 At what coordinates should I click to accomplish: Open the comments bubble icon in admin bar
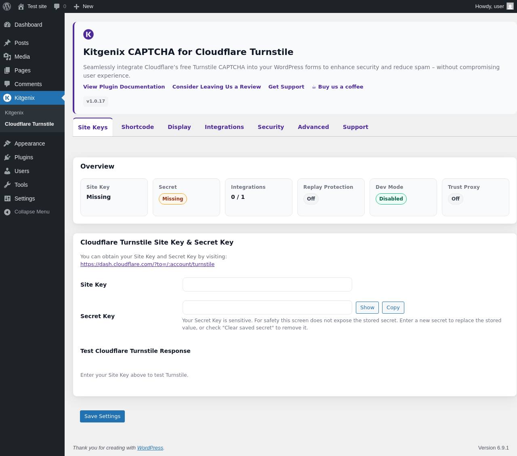tap(57, 6)
